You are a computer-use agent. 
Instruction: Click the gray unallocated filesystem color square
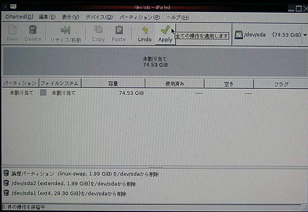click(x=43, y=92)
